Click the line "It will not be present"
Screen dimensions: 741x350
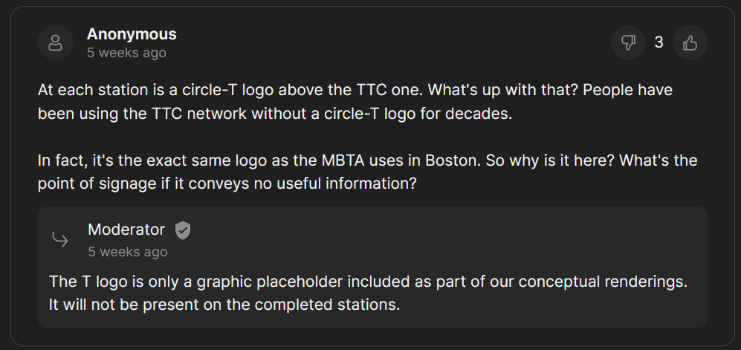pos(224,305)
